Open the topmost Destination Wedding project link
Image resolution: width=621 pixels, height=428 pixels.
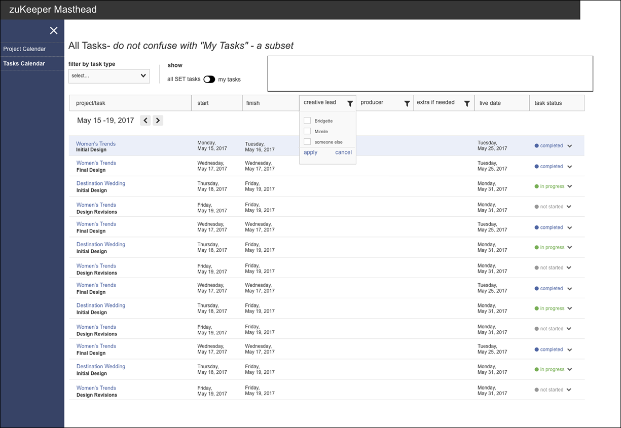pyautogui.click(x=101, y=183)
